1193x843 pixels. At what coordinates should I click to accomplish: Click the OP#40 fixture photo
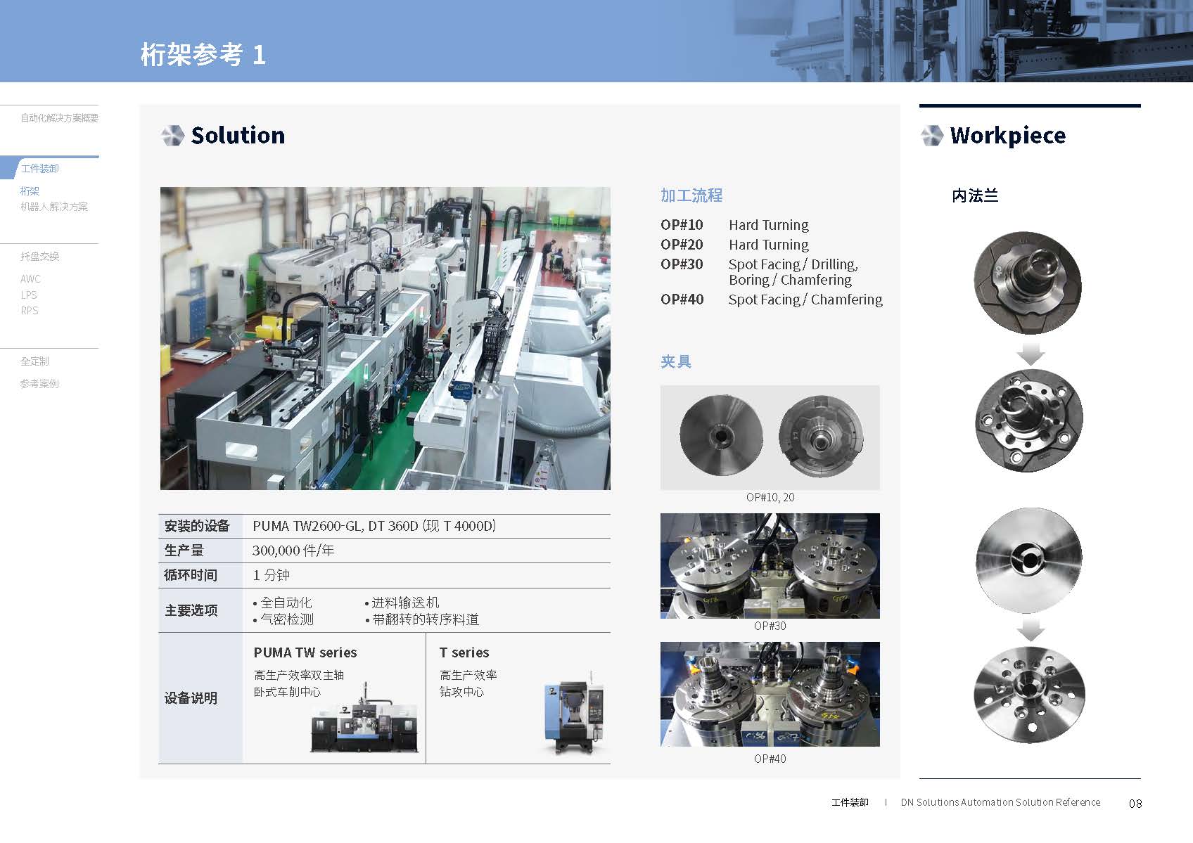[770, 694]
